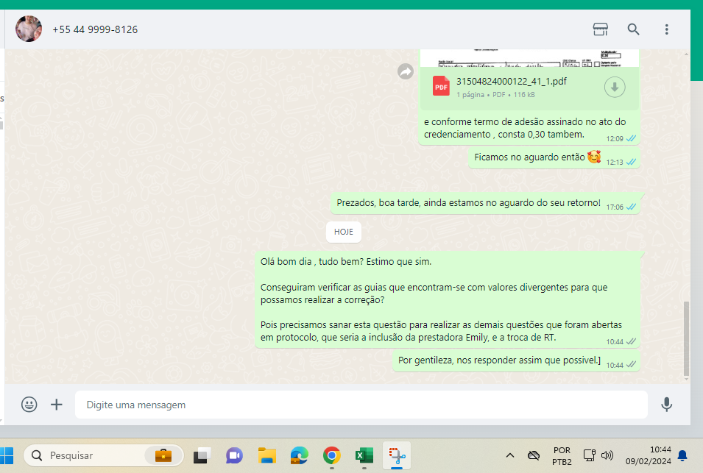Click the message input field
Image resolution: width=703 pixels, height=473 pixels.
pyautogui.click(x=361, y=405)
